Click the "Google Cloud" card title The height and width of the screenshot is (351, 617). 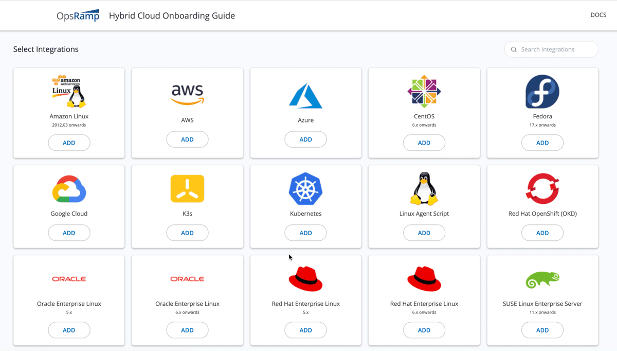coord(69,214)
